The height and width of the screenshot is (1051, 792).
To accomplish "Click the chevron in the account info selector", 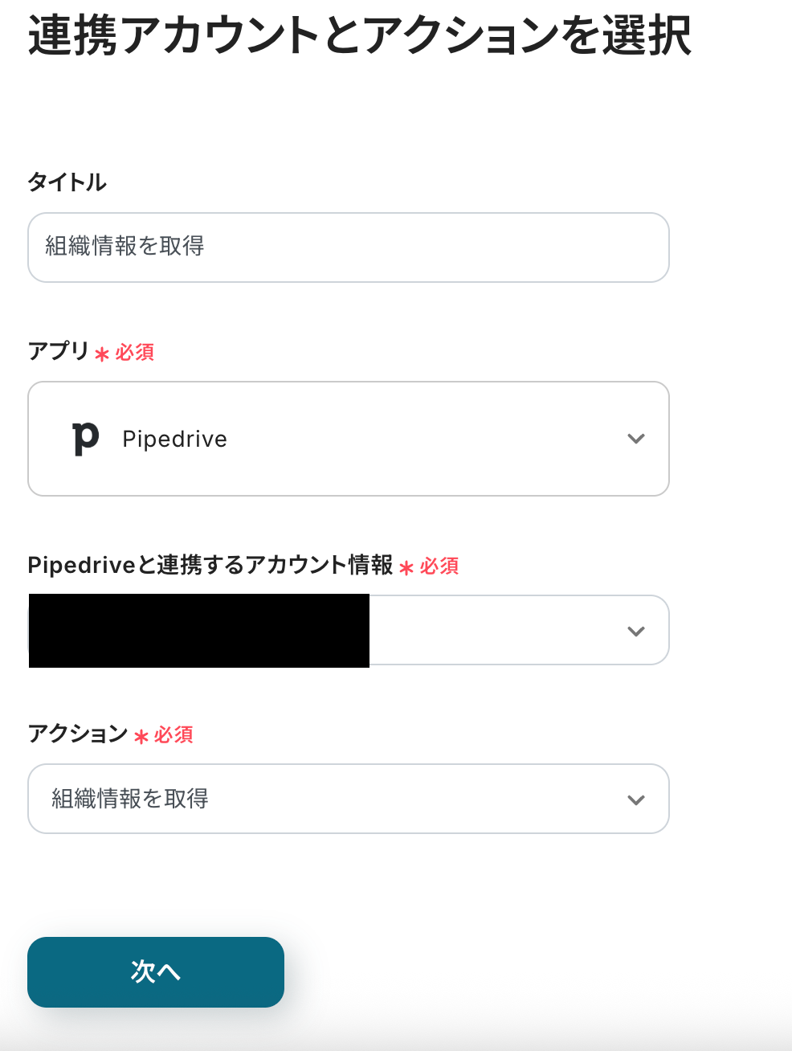I will click(x=635, y=632).
